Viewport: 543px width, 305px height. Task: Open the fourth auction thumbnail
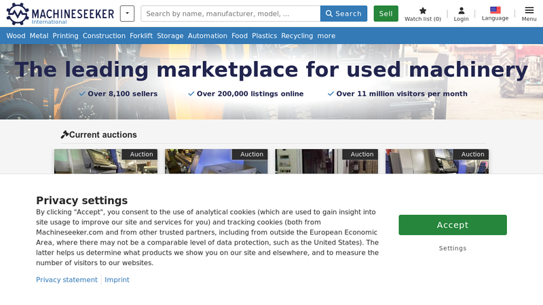click(437, 161)
